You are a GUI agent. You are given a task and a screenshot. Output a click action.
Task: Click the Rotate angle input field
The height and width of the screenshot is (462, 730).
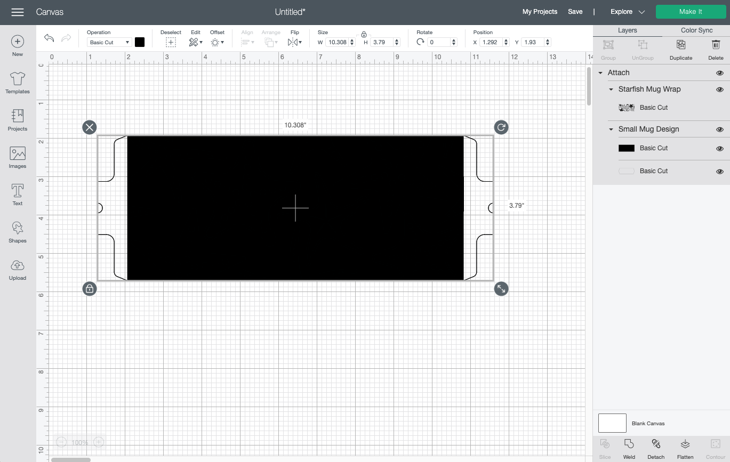pyautogui.click(x=439, y=42)
